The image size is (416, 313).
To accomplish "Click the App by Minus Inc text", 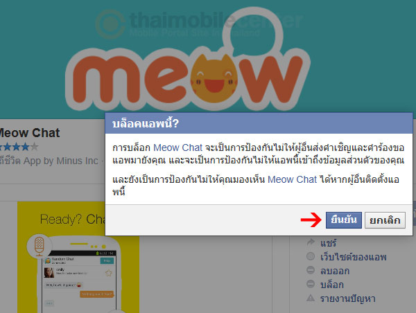I will click(x=61, y=161).
